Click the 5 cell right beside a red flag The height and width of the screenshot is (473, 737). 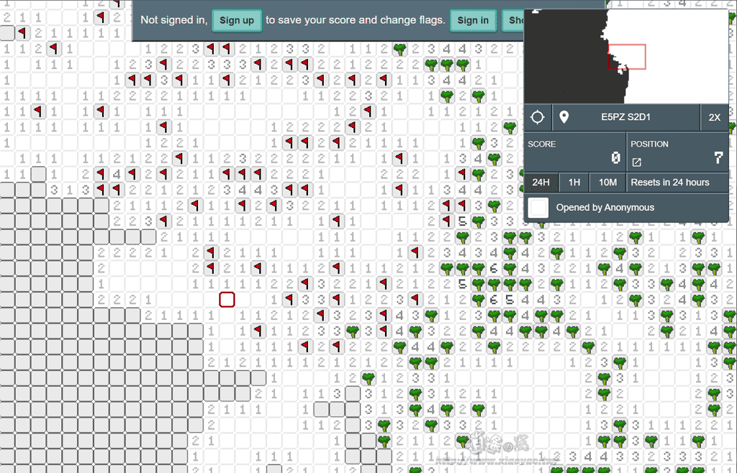click(x=463, y=221)
